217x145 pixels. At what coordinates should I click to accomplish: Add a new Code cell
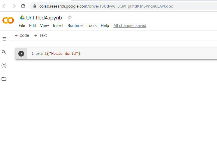pos(22,35)
